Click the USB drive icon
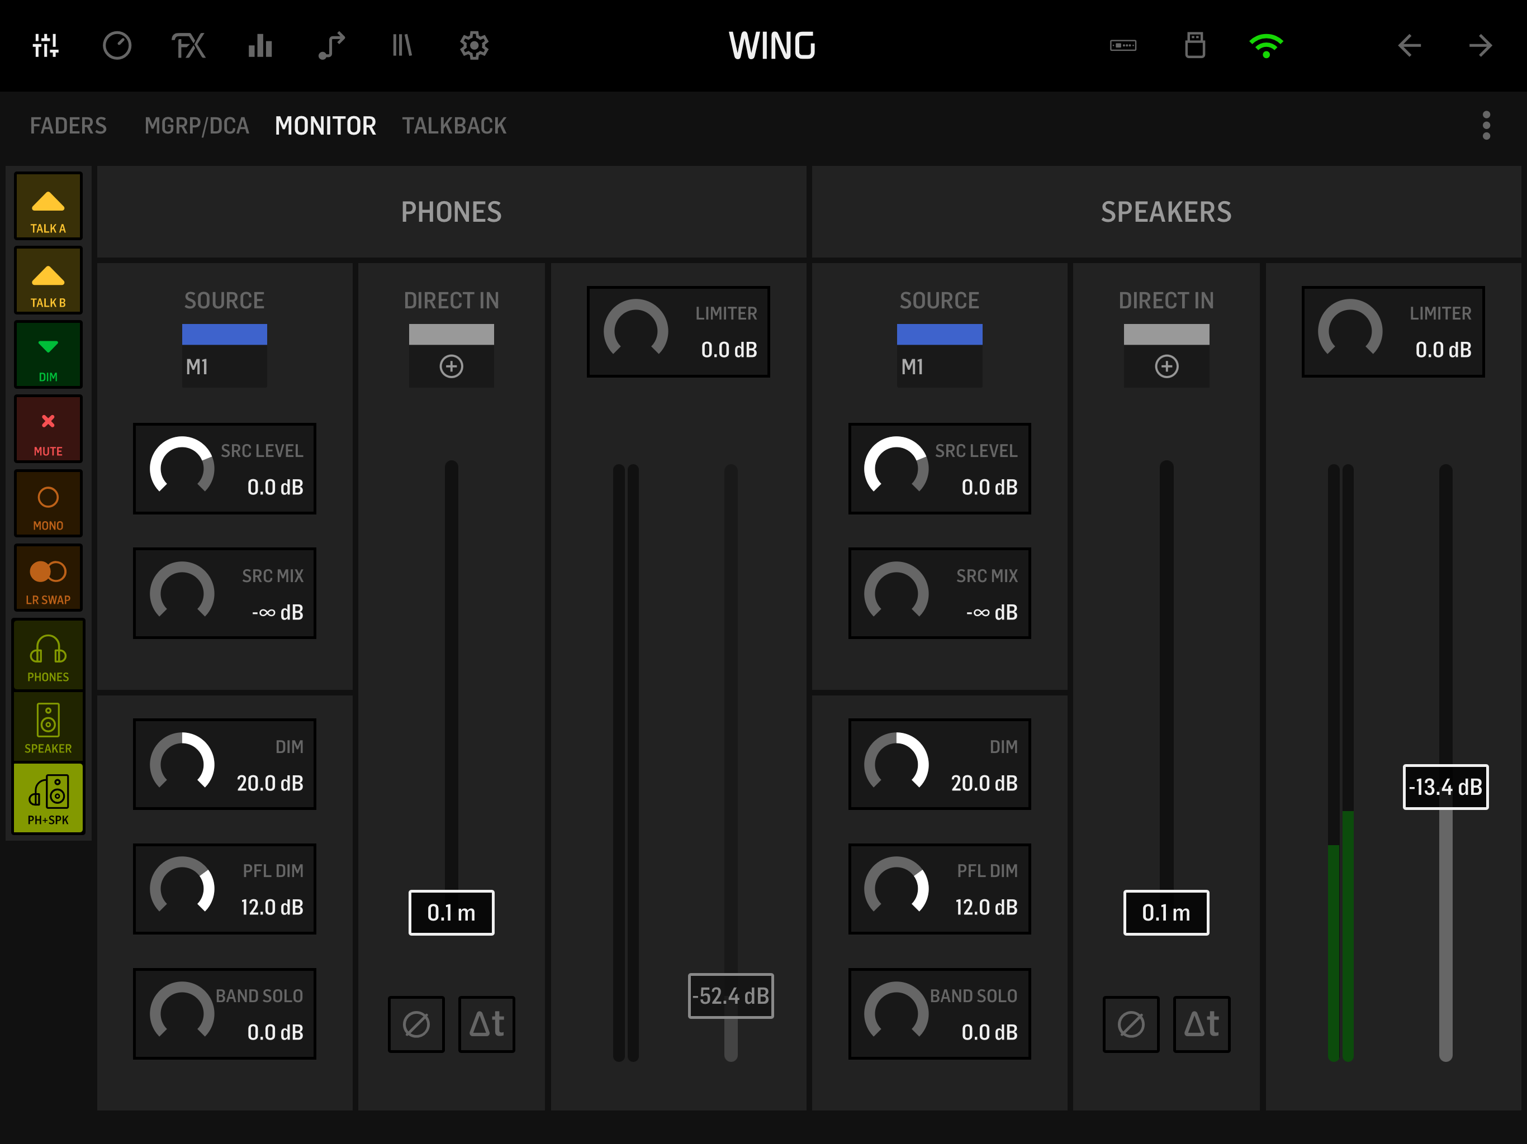The image size is (1527, 1144). tap(1195, 46)
